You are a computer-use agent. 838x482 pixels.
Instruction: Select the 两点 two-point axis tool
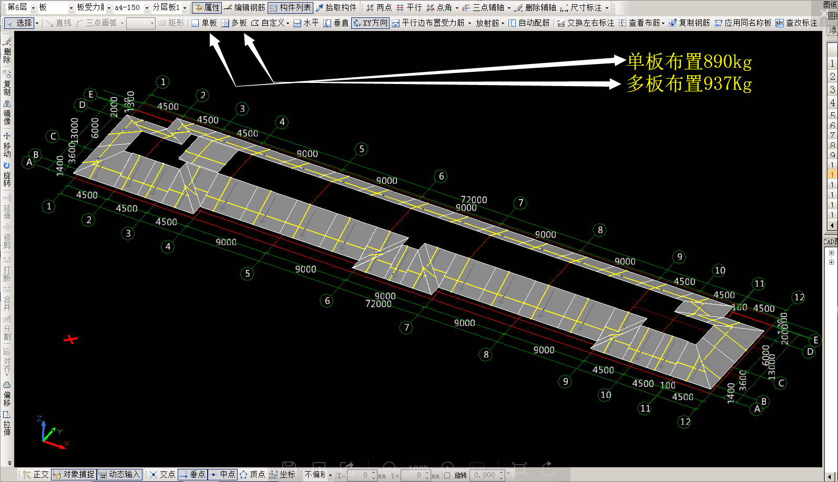click(379, 7)
